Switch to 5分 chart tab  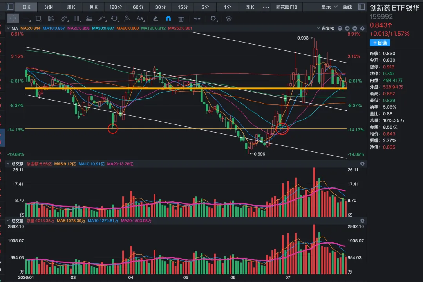click(205, 7)
